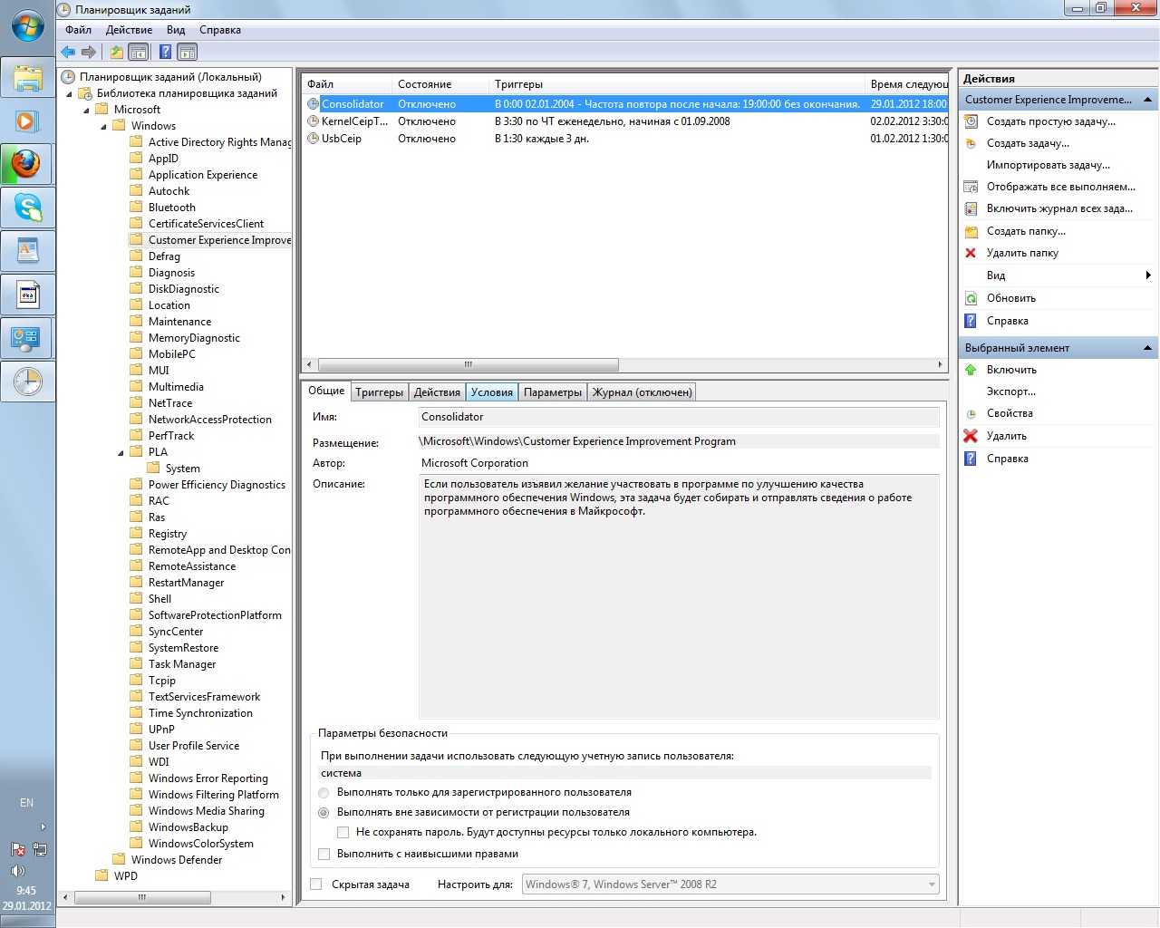
Task: Click Создать простую задачу action icon
Action: [971, 121]
